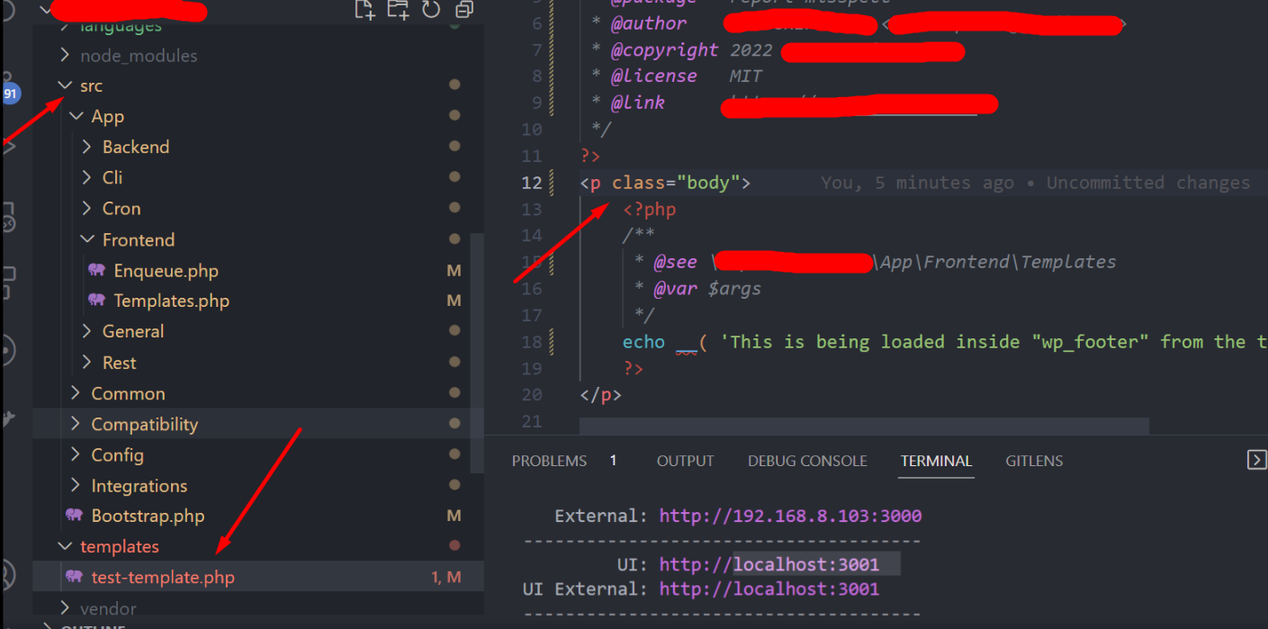
Task: Click the @license MIT comment line
Action: (677, 76)
